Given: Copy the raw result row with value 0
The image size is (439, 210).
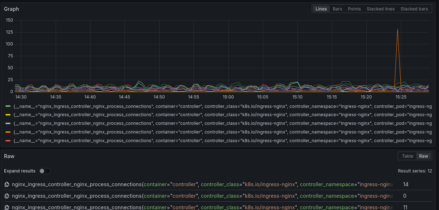Looking at the screenshot, I should tap(7, 196).
